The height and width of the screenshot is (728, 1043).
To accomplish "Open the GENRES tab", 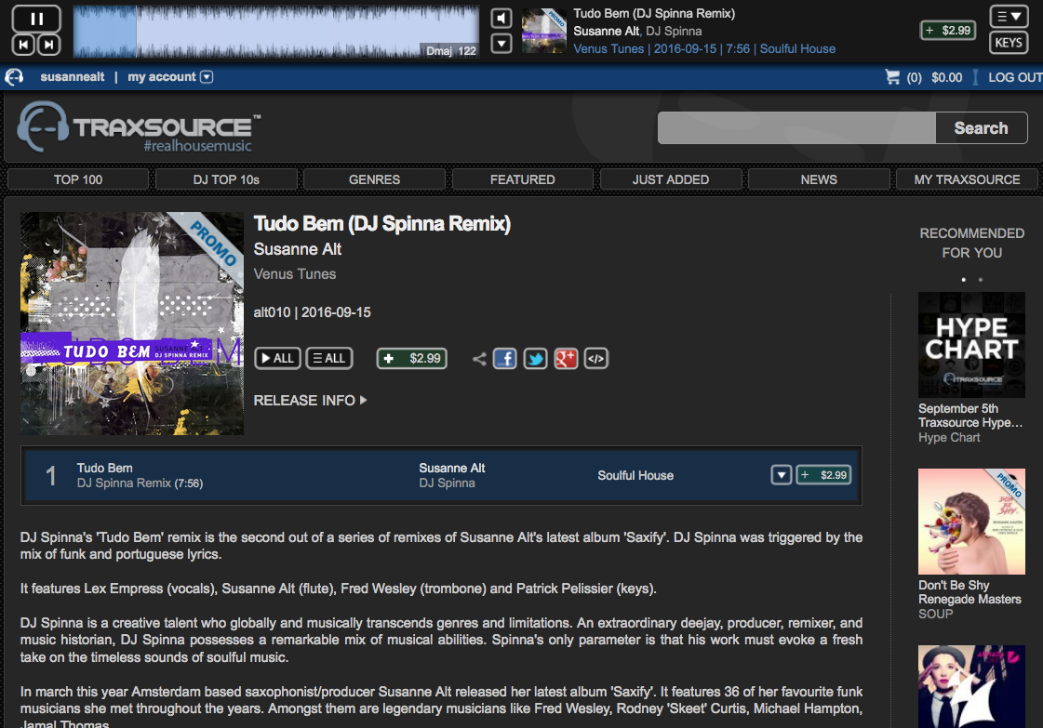I will [x=375, y=179].
